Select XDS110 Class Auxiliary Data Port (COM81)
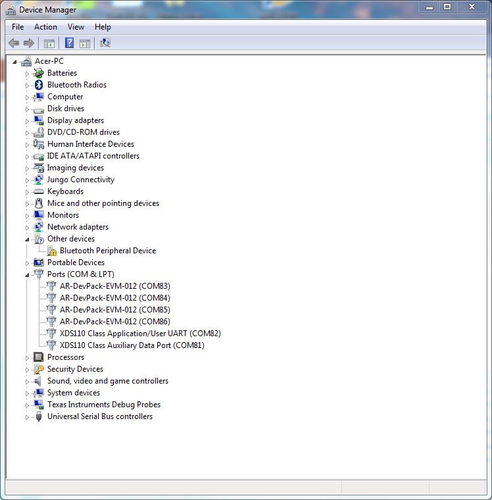 point(132,345)
